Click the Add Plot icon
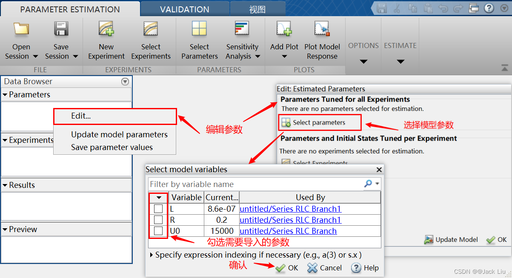The height and width of the screenshot is (278, 512). point(284,29)
